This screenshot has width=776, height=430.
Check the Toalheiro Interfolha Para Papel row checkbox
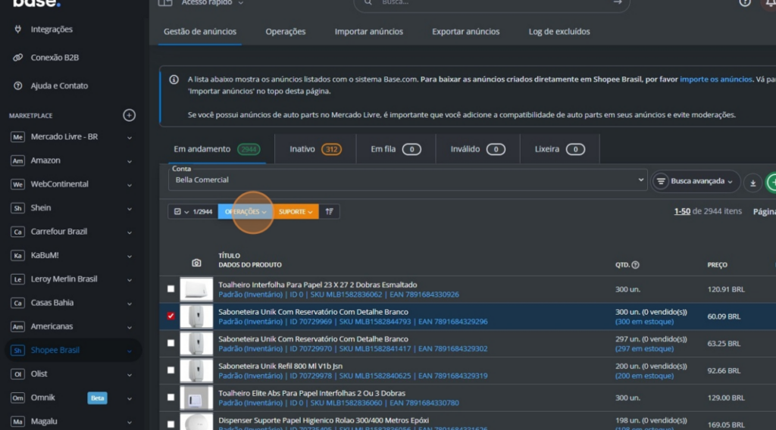coord(171,289)
